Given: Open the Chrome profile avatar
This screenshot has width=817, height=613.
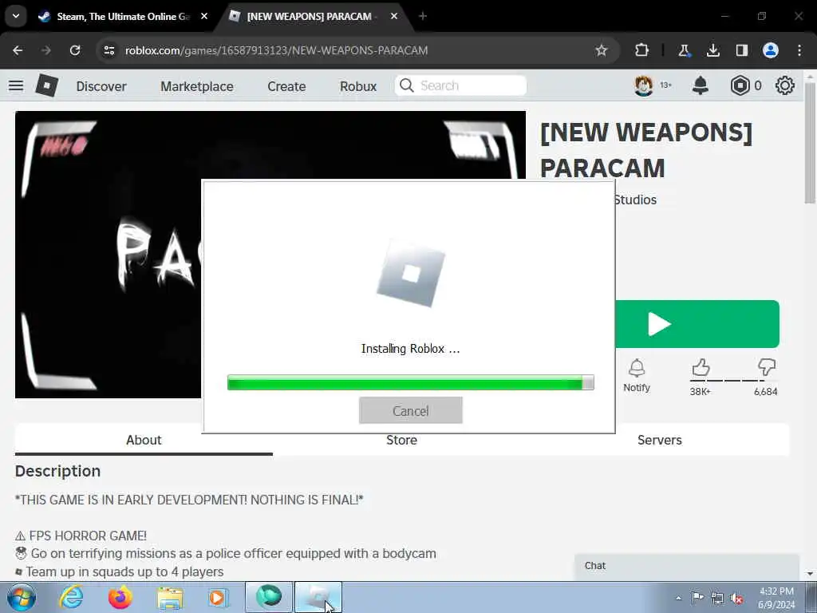Looking at the screenshot, I should coord(771,50).
